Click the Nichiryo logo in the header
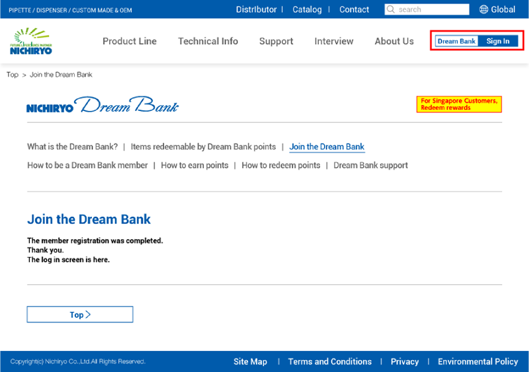Screen dimensions: 529x372 (x=31, y=41)
